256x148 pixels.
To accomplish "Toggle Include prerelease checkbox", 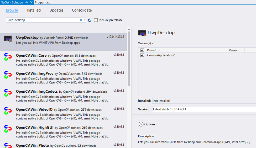I will tap(96, 20).
